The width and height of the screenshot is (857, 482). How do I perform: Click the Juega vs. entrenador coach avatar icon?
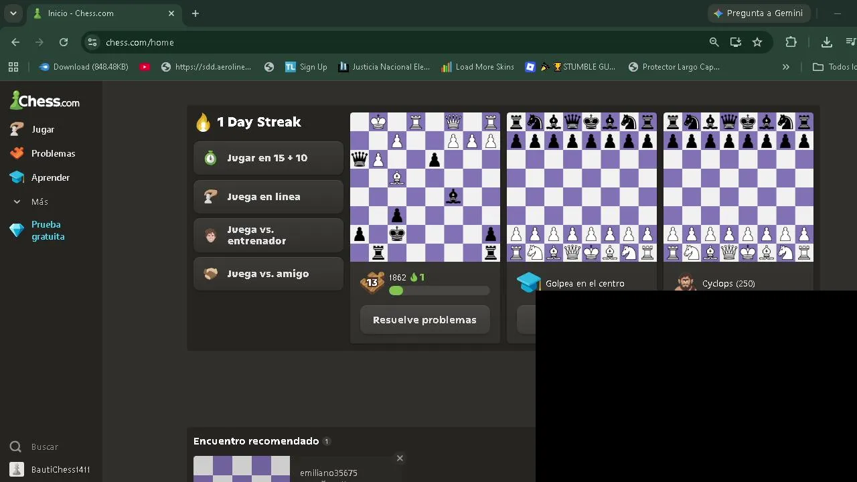[211, 236]
